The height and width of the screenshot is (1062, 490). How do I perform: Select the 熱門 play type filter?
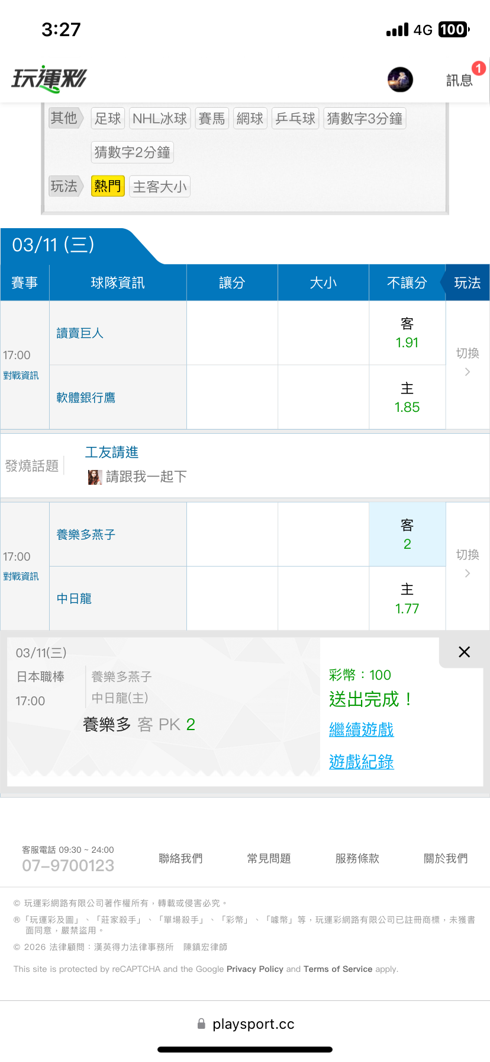tap(108, 187)
